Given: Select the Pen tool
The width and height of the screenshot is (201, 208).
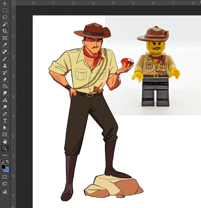Looking at the screenshot, I should 5,114.
